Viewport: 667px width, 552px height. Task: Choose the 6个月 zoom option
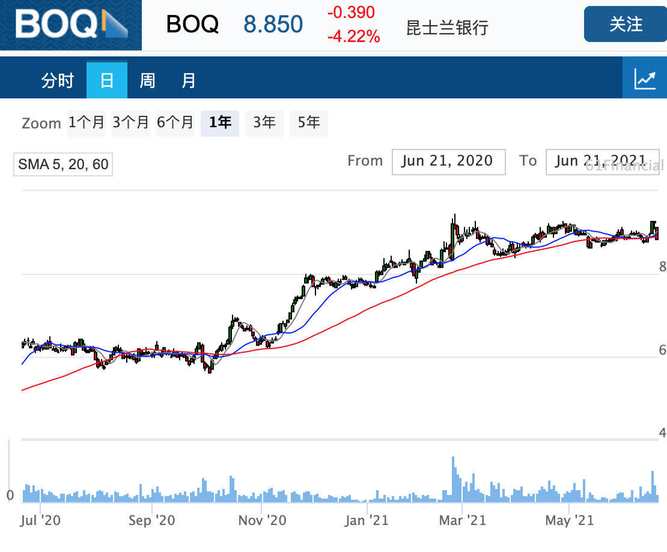coord(175,123)
